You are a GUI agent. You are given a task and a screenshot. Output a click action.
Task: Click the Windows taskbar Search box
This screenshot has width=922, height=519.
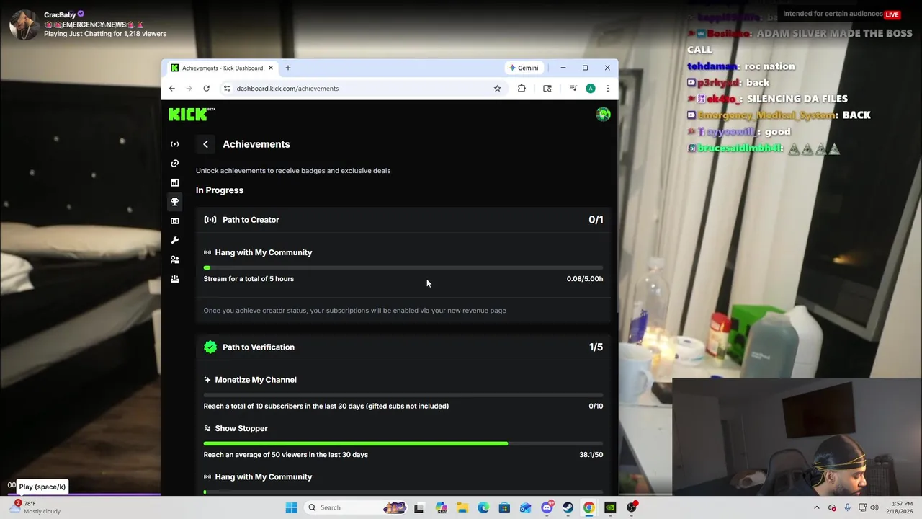(356, 507)
